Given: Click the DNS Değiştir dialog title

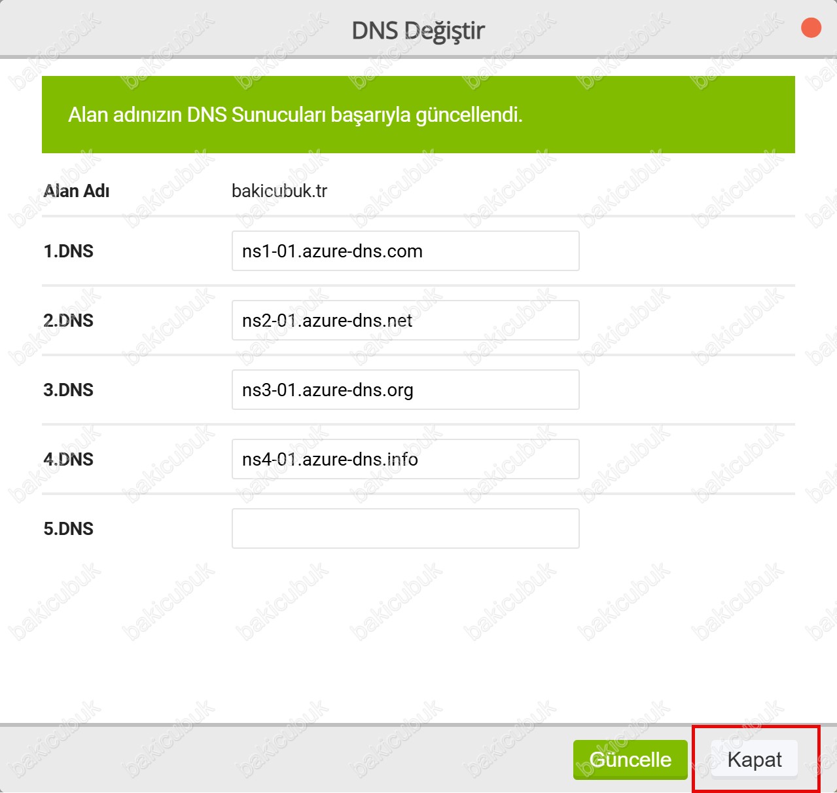Looking at the screenshot, I should [x=418, y=30].
